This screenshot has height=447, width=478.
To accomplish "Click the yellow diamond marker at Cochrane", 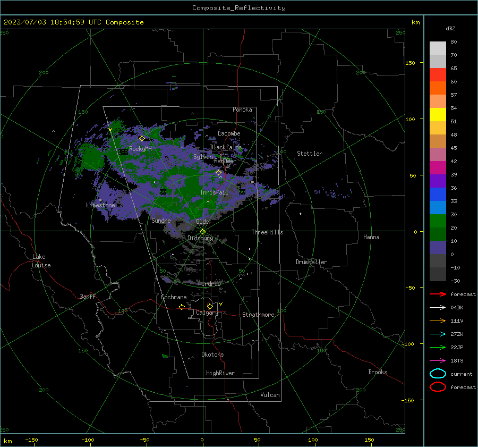I will tap(182, 307).
